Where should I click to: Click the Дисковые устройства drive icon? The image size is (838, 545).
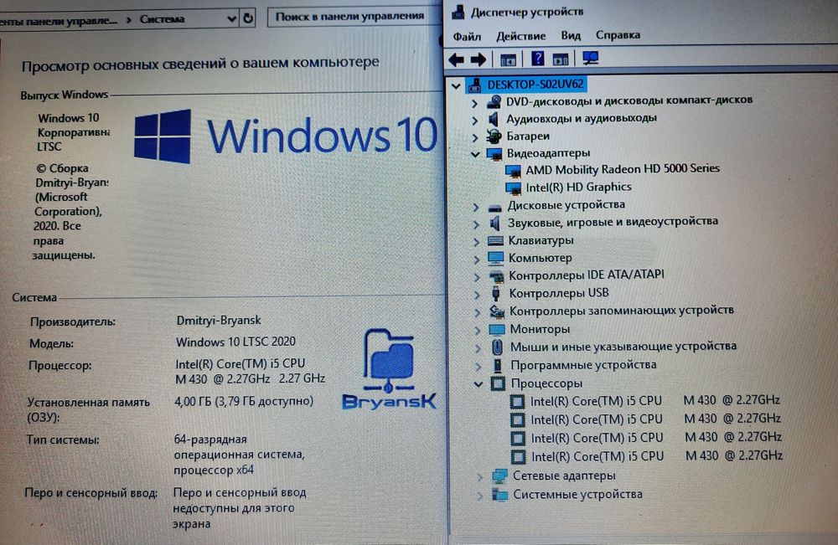click(x=495, y=207)
